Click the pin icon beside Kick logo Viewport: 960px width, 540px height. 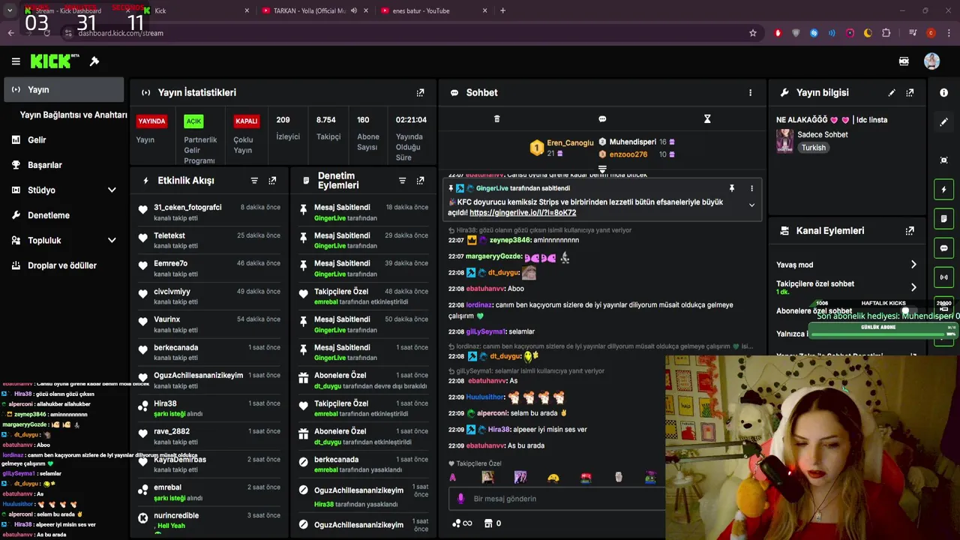(x=94, y=61)
